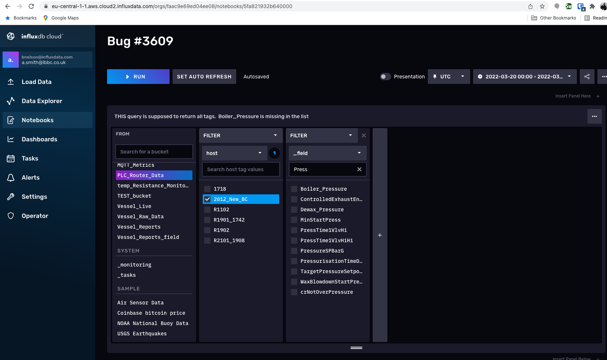
Task: Toggle Presentation mode on
Action: coord(385,77)
